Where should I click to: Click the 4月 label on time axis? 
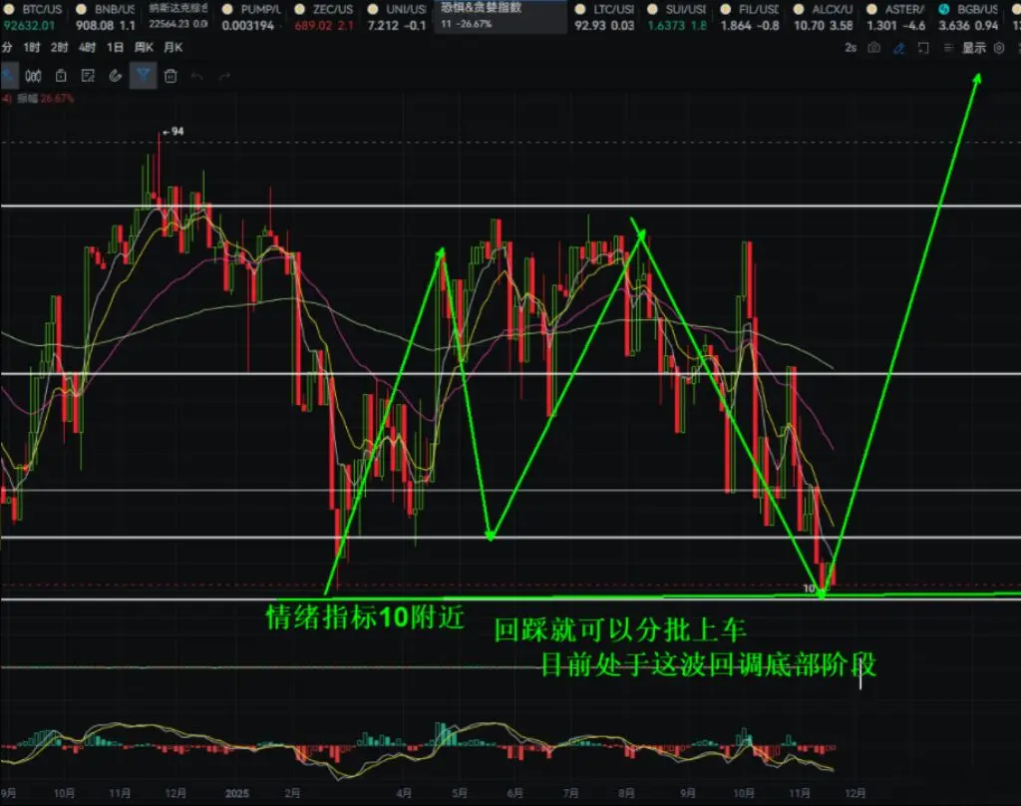404,793
